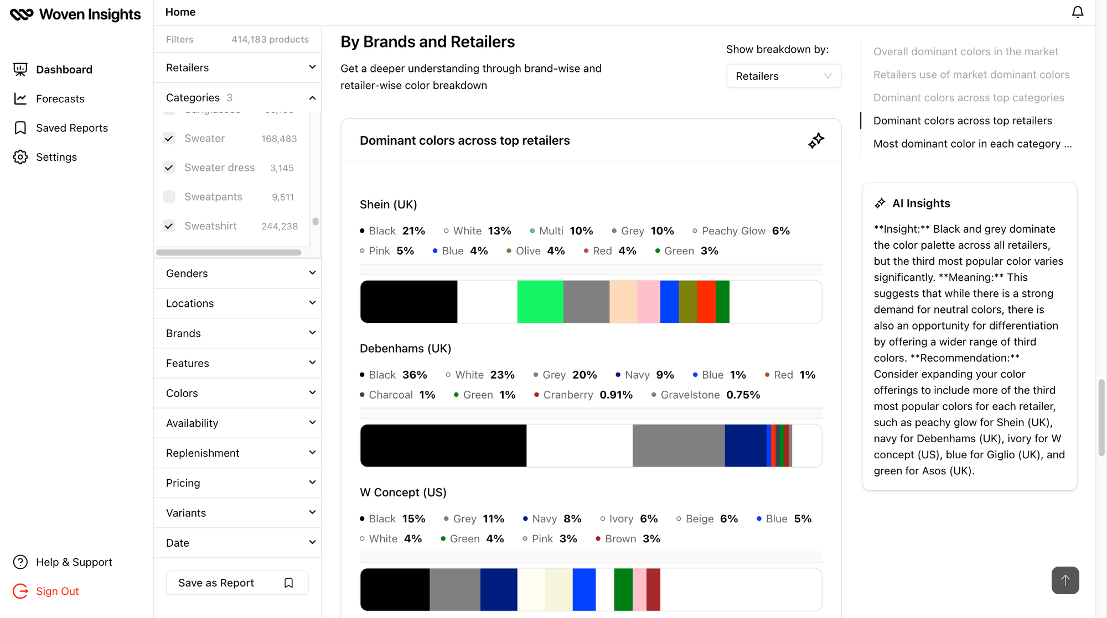The image size is (1107, 618).
Task: Select Dominant colors across top categories menu item
Action: tap(969, 97)
